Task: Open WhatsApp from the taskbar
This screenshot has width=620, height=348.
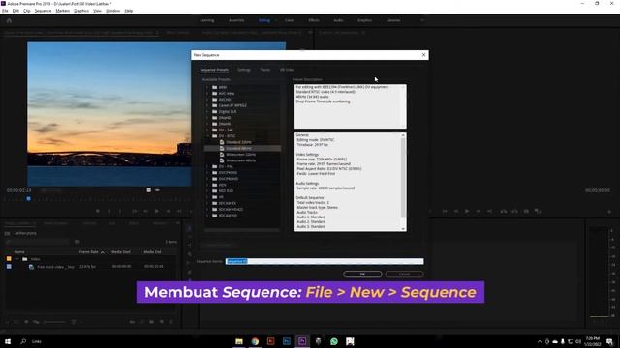Action: tap(334, 341)
